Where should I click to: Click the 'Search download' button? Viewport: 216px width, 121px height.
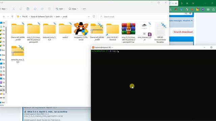tap(183, 32)
